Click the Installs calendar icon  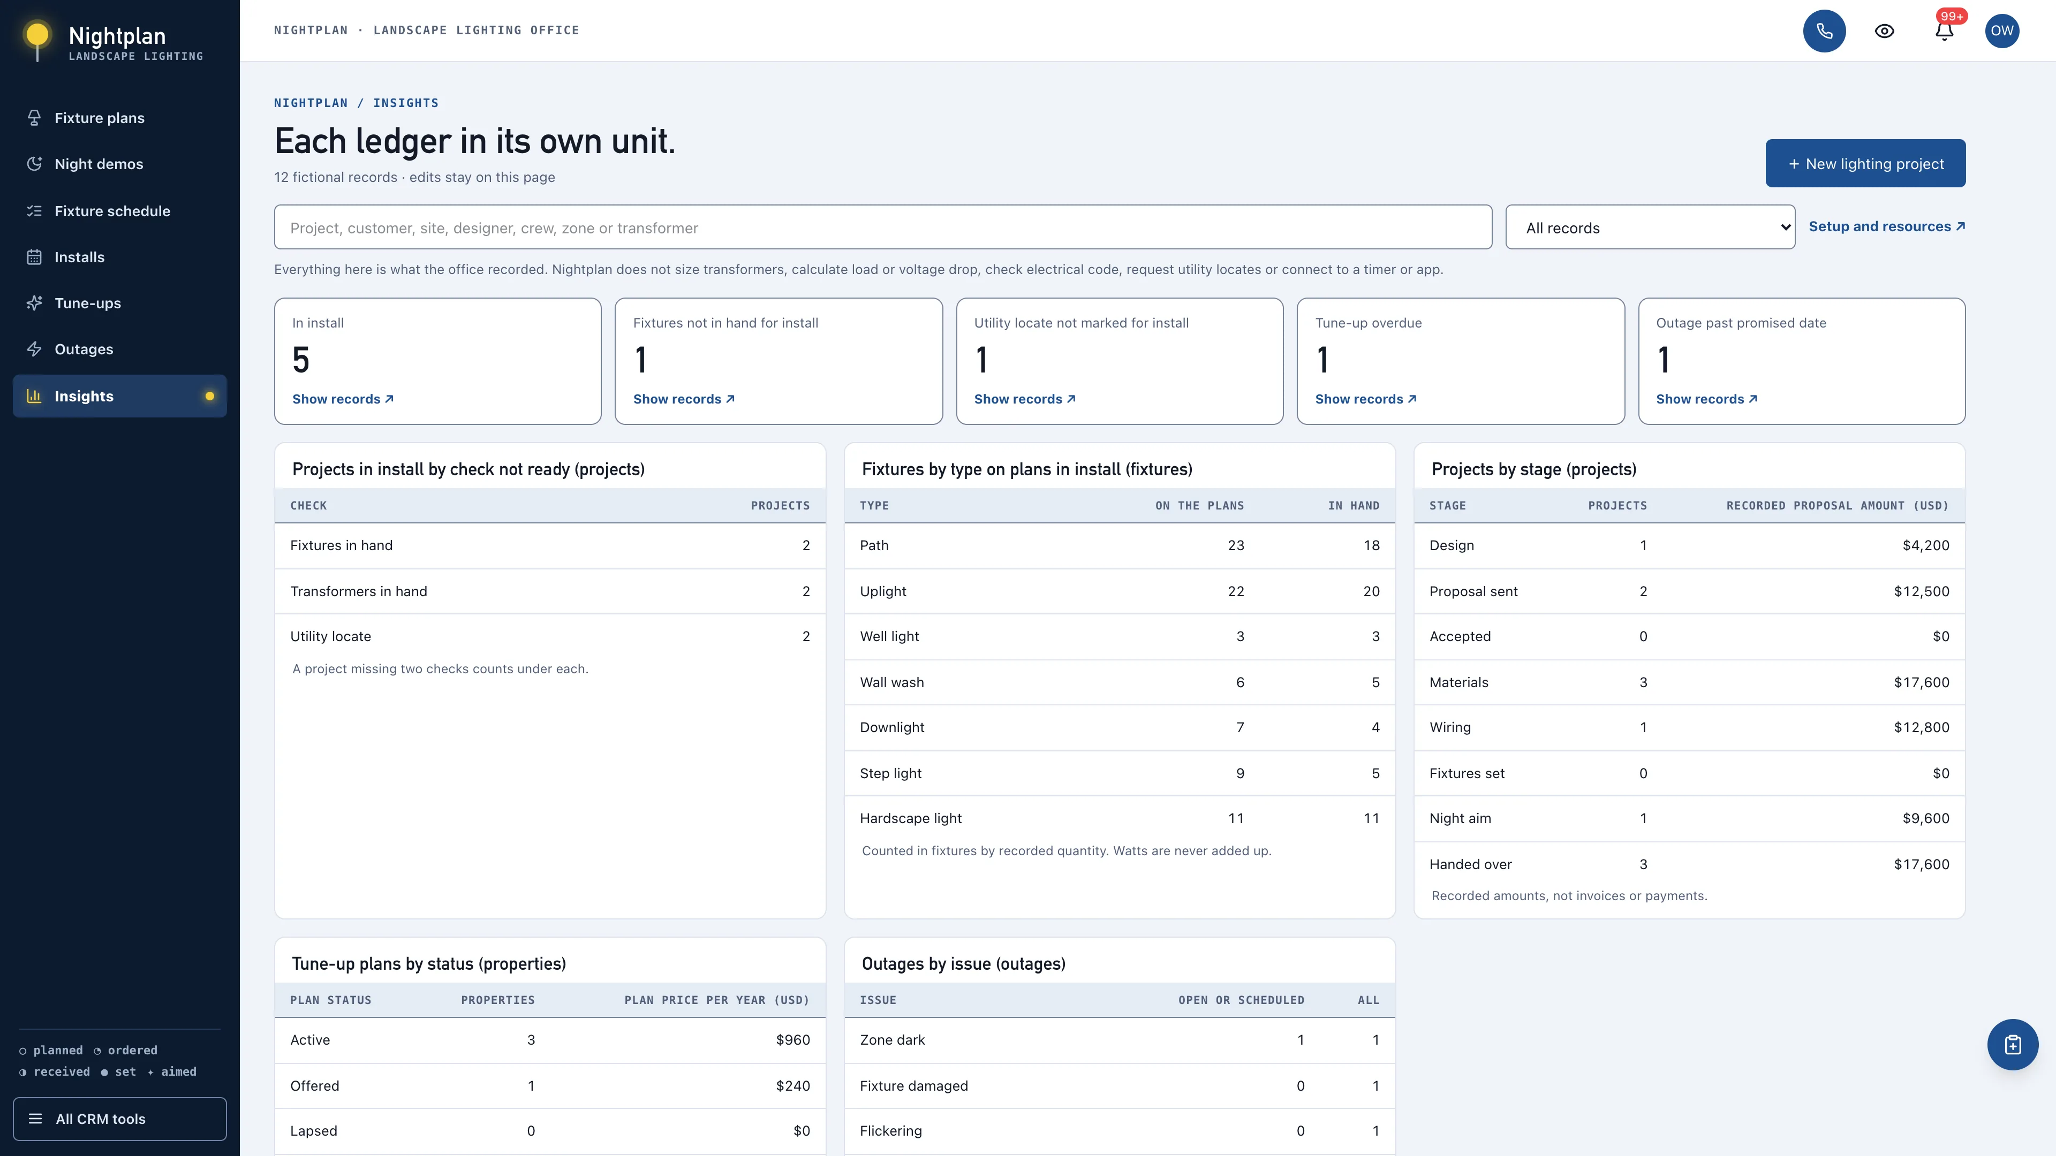coord(34,257)
